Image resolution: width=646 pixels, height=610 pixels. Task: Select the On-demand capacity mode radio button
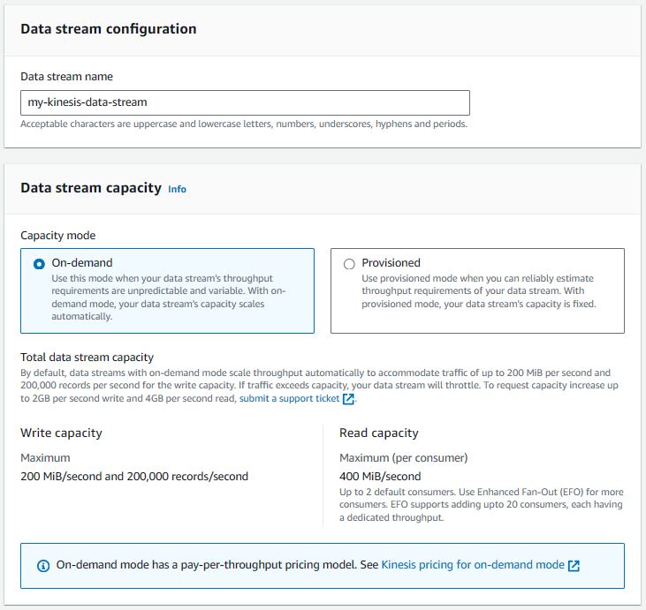coord(39,264)
